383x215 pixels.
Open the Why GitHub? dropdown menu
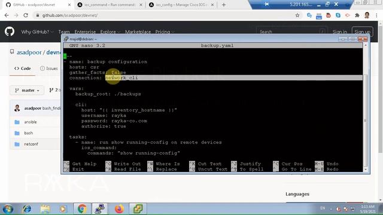click(37, 32)
